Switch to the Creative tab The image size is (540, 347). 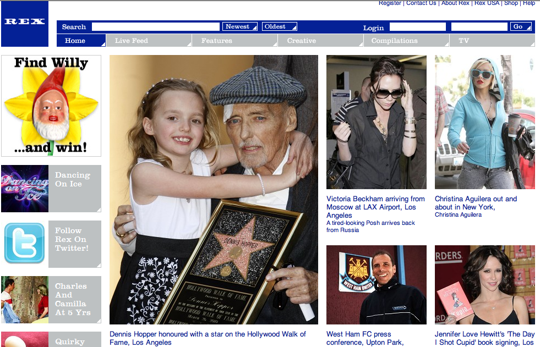320,41
